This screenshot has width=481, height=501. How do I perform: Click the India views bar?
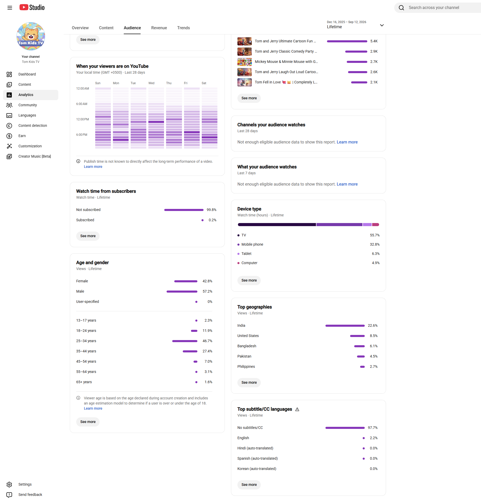point(345,326)
